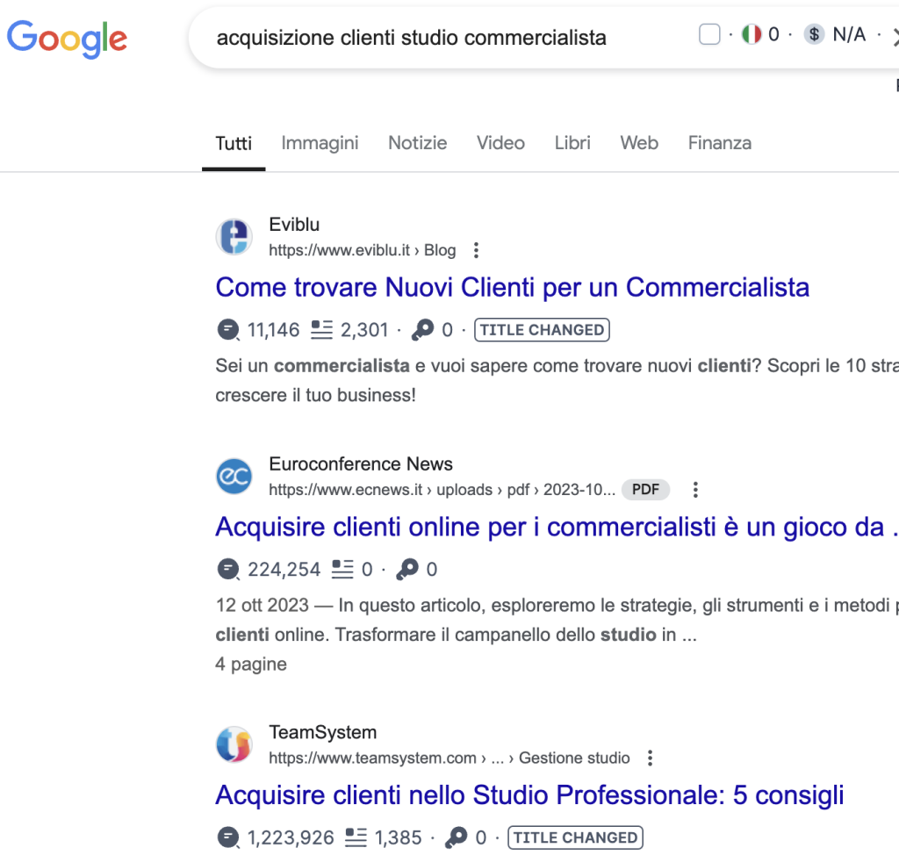
Task: Select the Tutti tab
Action: tap(234, 143)
